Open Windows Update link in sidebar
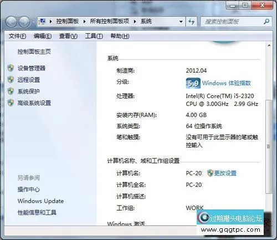Image resolution: width=277 pixels, height=240 pixels. tap(40, 201)
